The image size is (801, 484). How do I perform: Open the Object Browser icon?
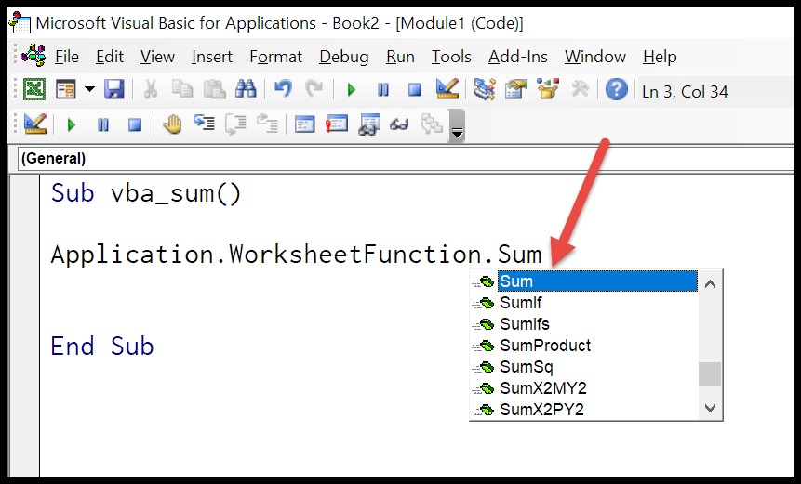coord(548,90)
